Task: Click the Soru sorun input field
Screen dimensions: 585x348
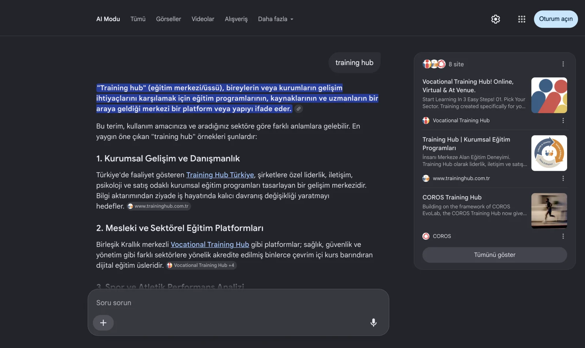Action: [x=238, y=303]
